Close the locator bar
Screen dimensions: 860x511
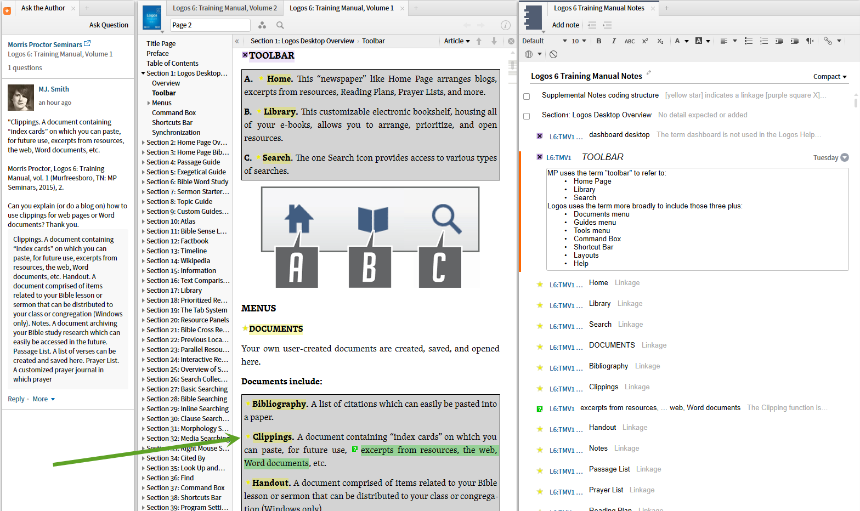[511, 41]
